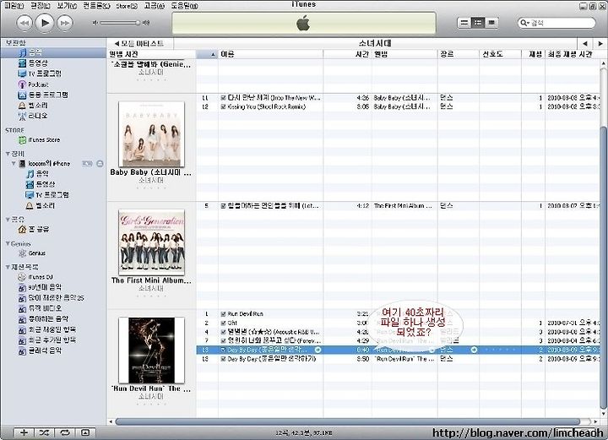Viewport: 608px width, 440px height.
Task: Sort tracks by the 장르 column
Action: (x=459, y=54)
